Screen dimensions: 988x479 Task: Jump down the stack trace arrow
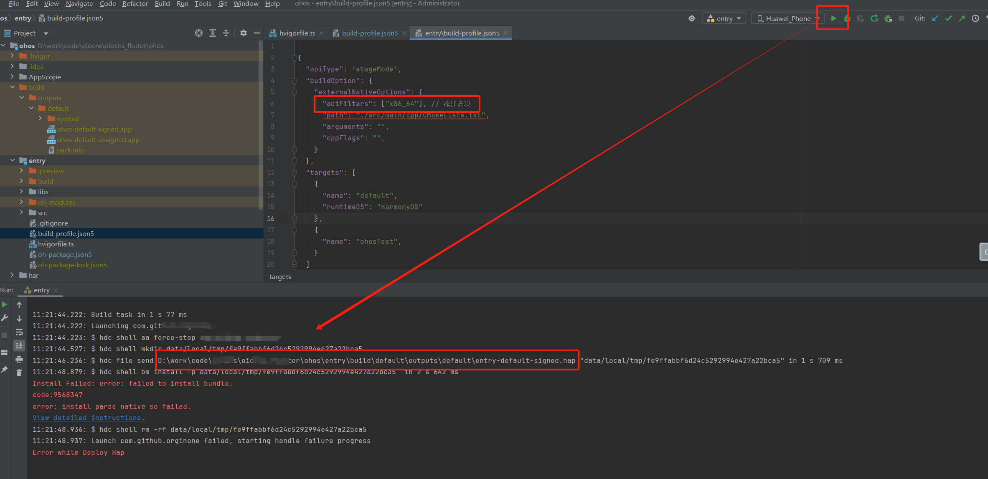(x=19, y=319)
